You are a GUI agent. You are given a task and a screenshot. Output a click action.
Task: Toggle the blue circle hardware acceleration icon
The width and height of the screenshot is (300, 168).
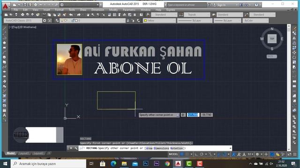(x=272, y=154)
